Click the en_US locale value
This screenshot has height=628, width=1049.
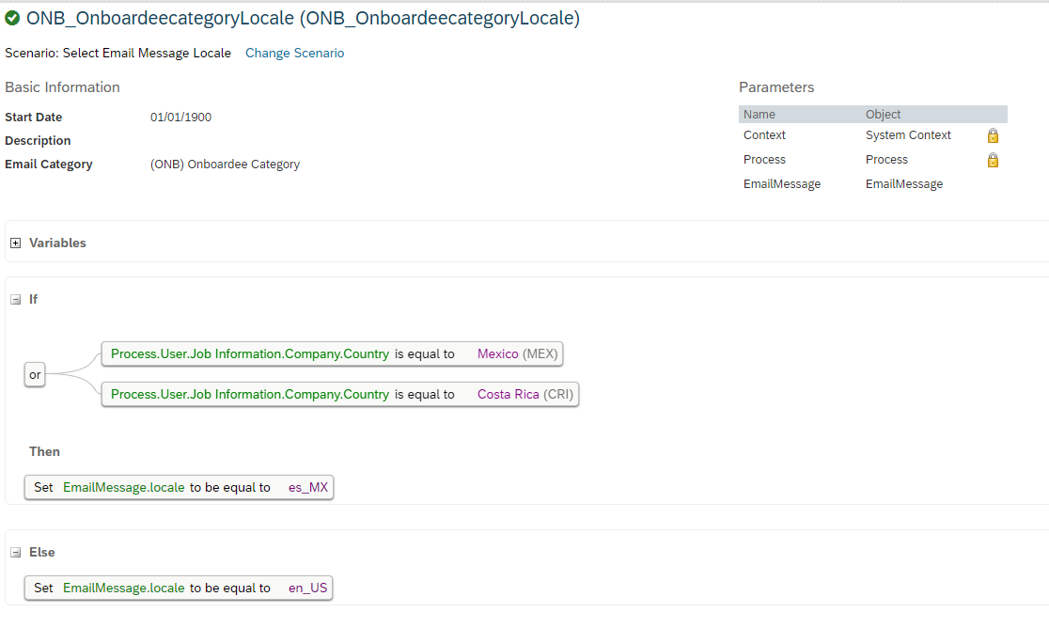pyautogui.click(x=307, y=588)
